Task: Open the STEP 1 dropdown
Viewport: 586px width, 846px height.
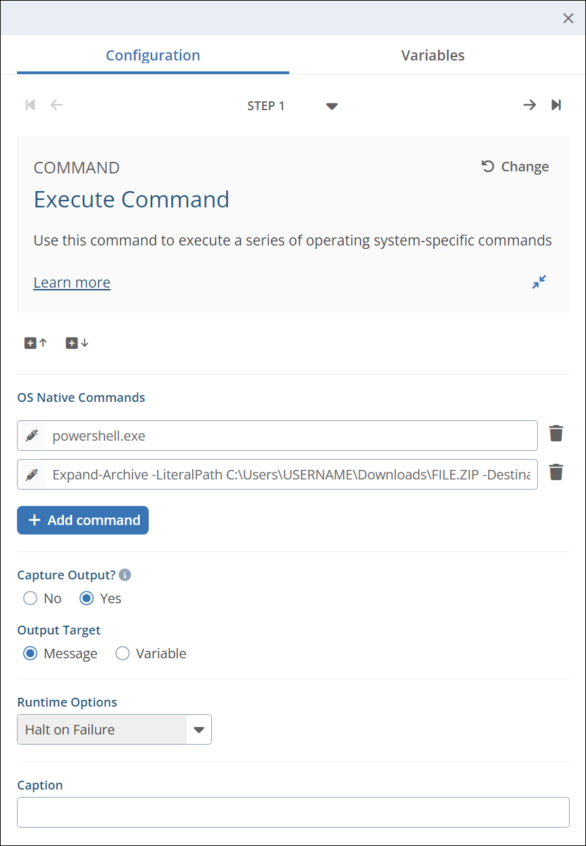Action: (331, 106)
